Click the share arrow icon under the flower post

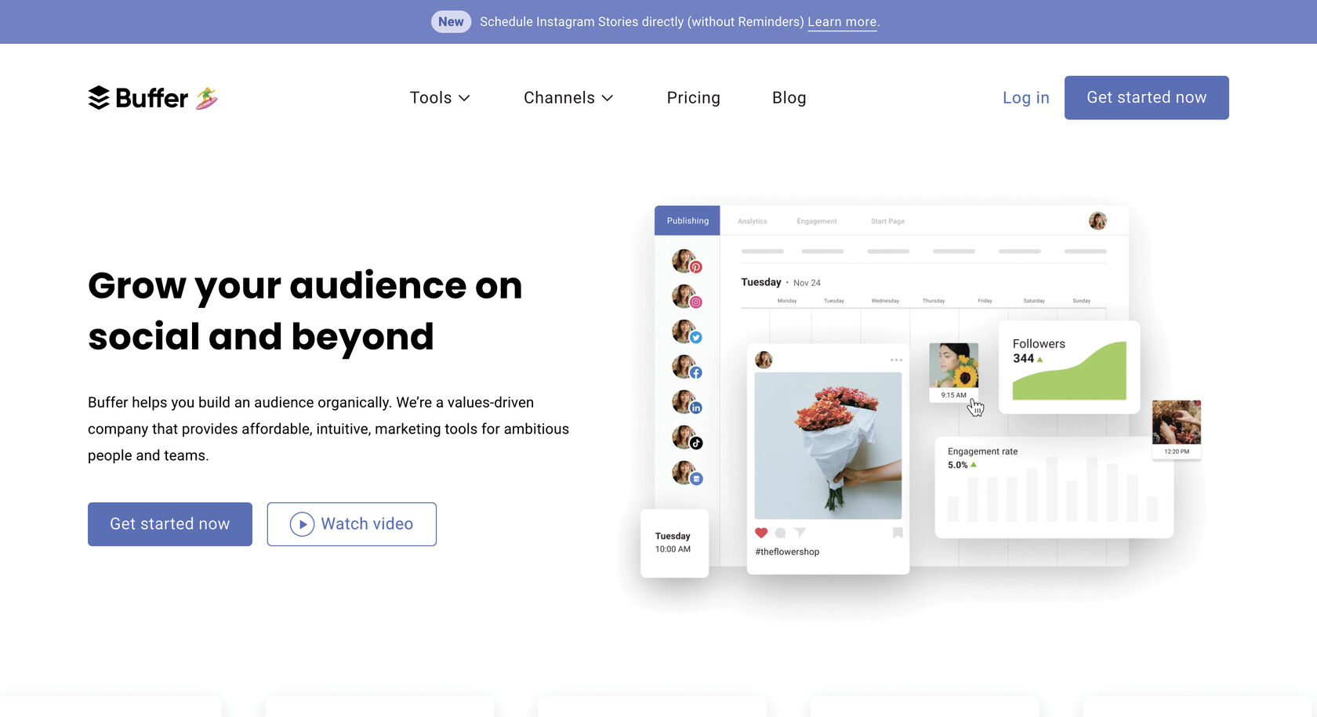(800, 533)
